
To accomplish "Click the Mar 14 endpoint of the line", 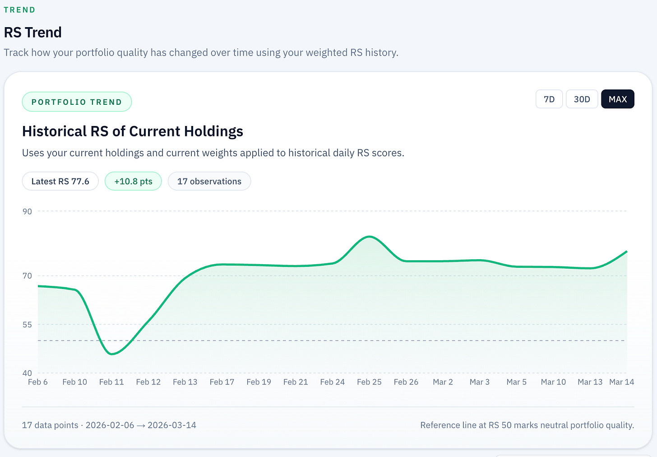I will 626,252.
